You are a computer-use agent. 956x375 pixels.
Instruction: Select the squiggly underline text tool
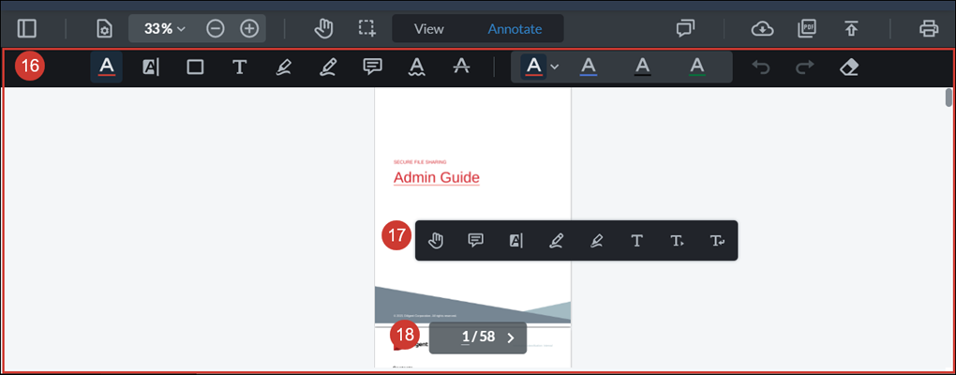coord(418,67)
